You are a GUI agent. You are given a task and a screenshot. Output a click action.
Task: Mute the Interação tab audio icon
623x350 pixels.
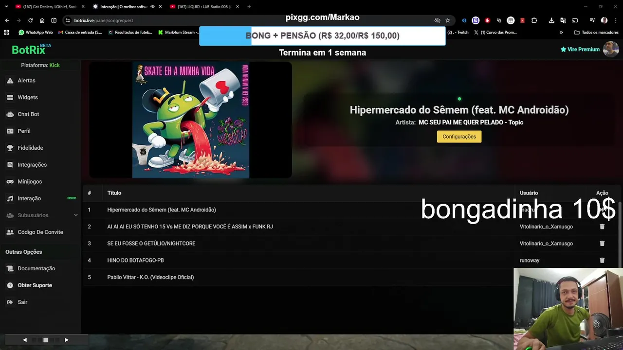click(153, 7)
